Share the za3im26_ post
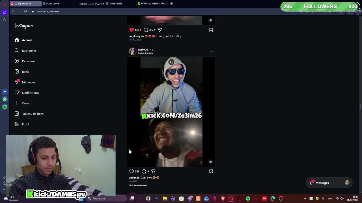362x203 pixels. 153,171
